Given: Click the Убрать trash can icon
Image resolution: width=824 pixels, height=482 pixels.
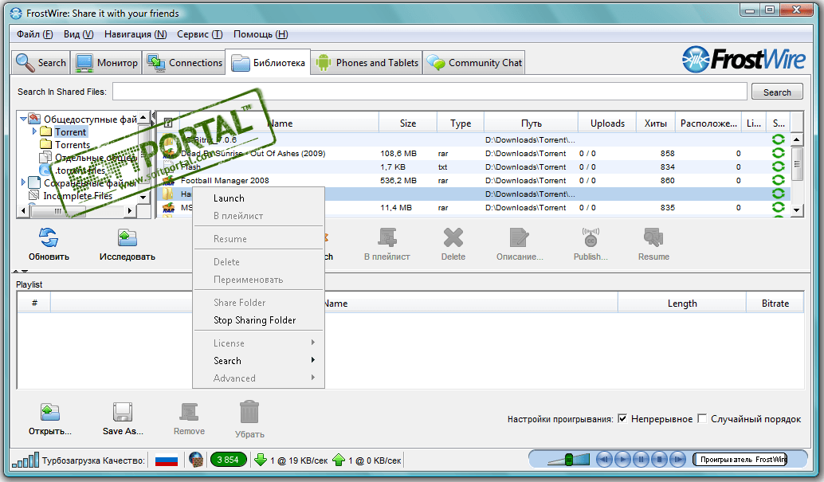Looking at the screenshot, I should pos(249,412).
